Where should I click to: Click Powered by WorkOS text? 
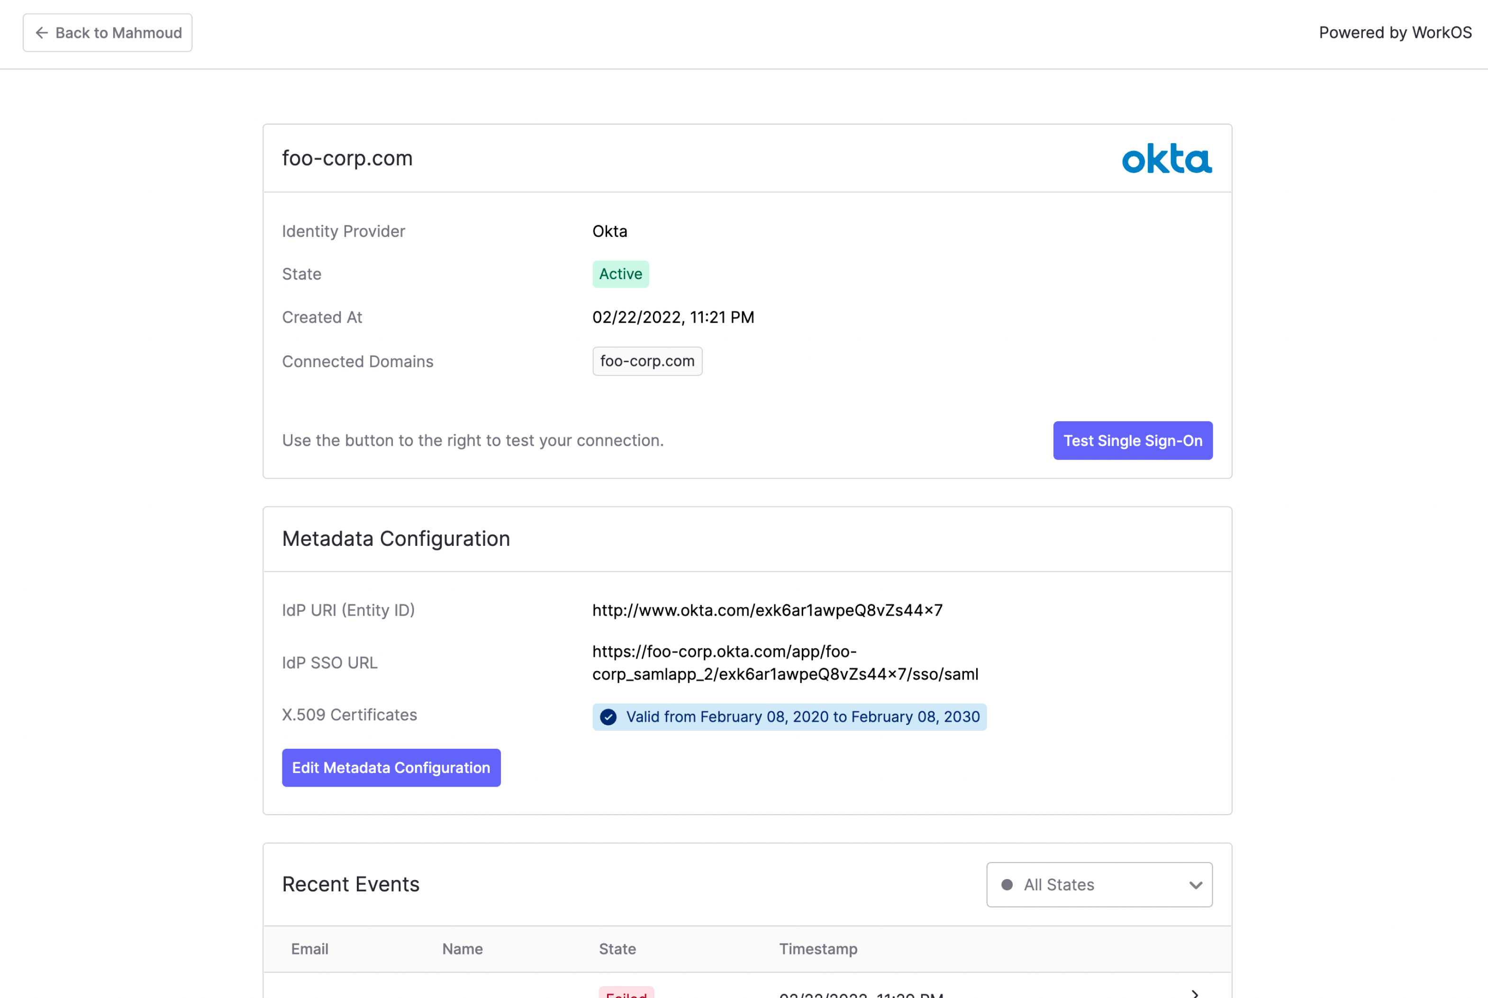point(1395,32)
